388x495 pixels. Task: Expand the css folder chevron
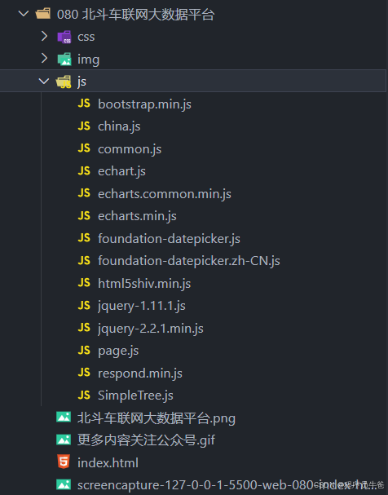click(x=45, y=37)
